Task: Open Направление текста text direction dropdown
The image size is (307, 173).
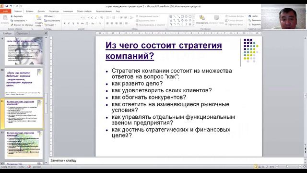Action: [148, 16]
